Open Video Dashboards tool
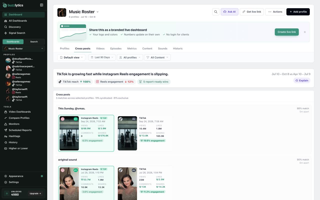Screen dimensions: 320x200 (23, 112)
